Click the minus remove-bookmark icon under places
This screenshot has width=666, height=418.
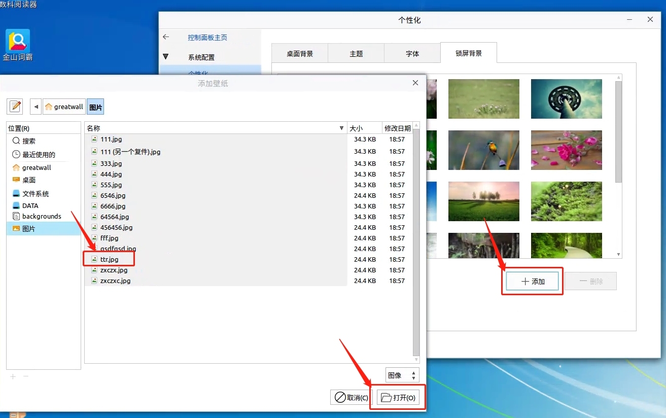[26, 376]
